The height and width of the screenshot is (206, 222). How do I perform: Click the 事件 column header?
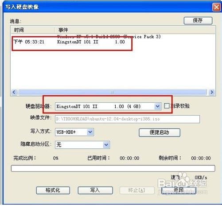pos(135,30)
